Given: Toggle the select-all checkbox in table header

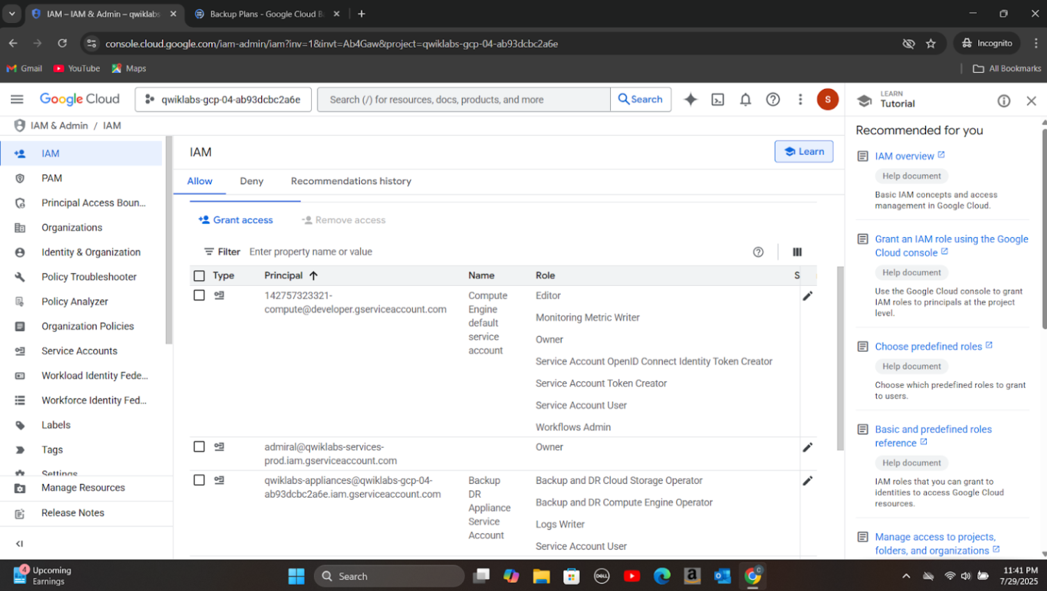Looking at the screenshot, I should pyautogui.click(x=199, y=276).
